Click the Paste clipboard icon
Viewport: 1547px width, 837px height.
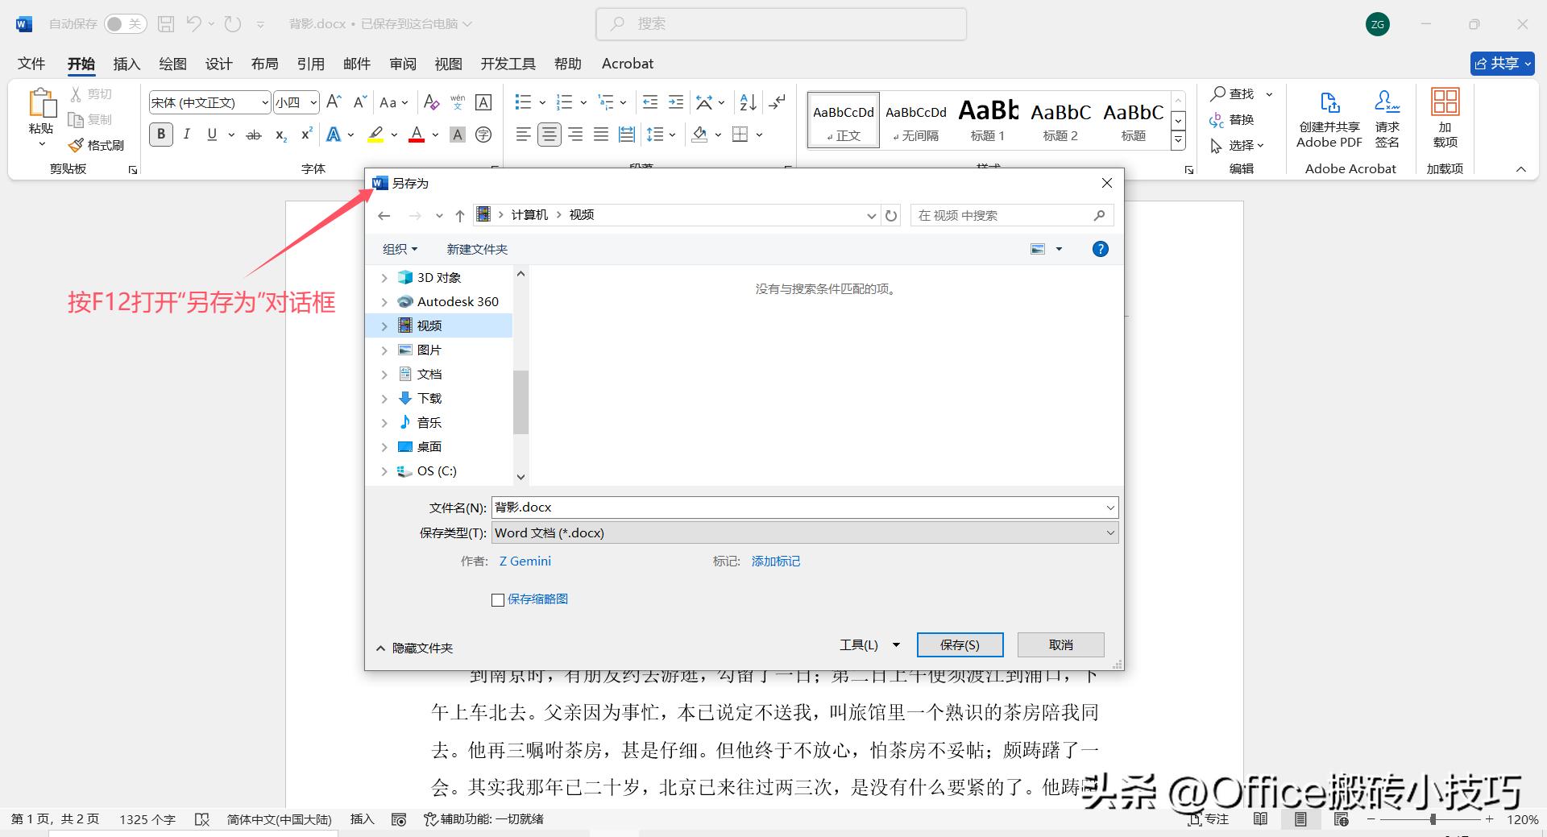[41, 104]
